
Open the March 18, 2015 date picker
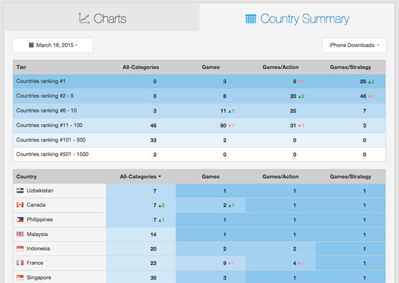pyautogui.click(x=53, y=45)
